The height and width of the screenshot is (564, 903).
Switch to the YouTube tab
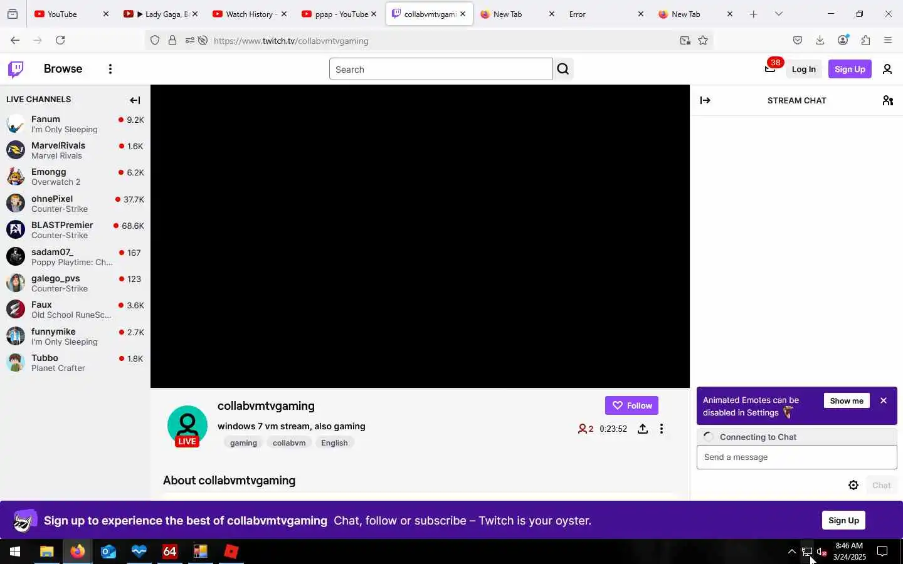(x=71, y=14)
